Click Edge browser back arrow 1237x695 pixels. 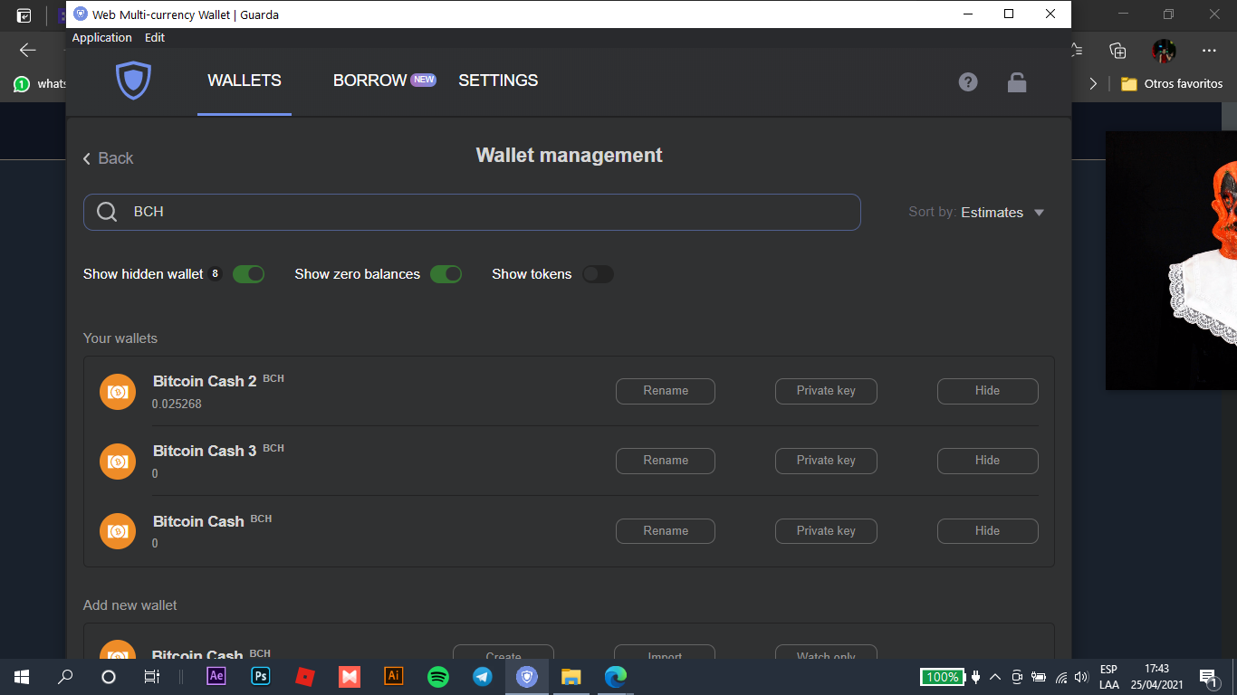coord(28,51)
